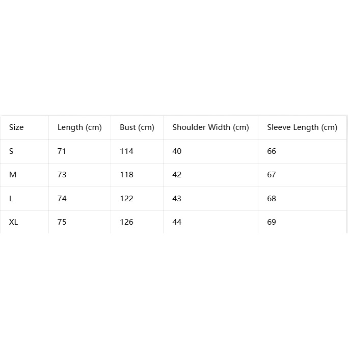This screenshot has width=348, height=348.
Task: Click the Size column header
Action: coord(16,127)
